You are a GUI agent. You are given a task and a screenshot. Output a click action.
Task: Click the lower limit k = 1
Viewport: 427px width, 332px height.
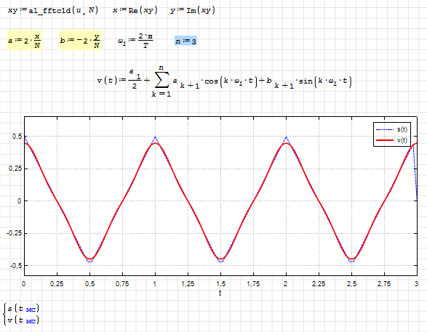click(161, 94)
